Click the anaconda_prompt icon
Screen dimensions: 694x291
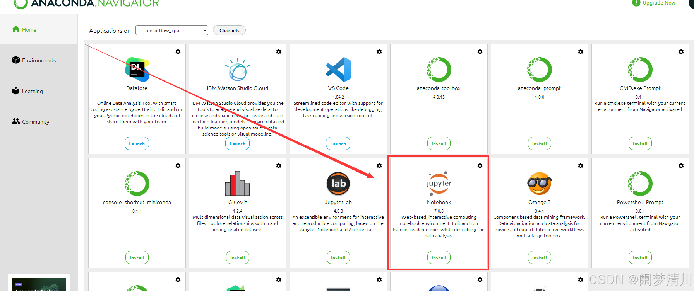[540, 70]
